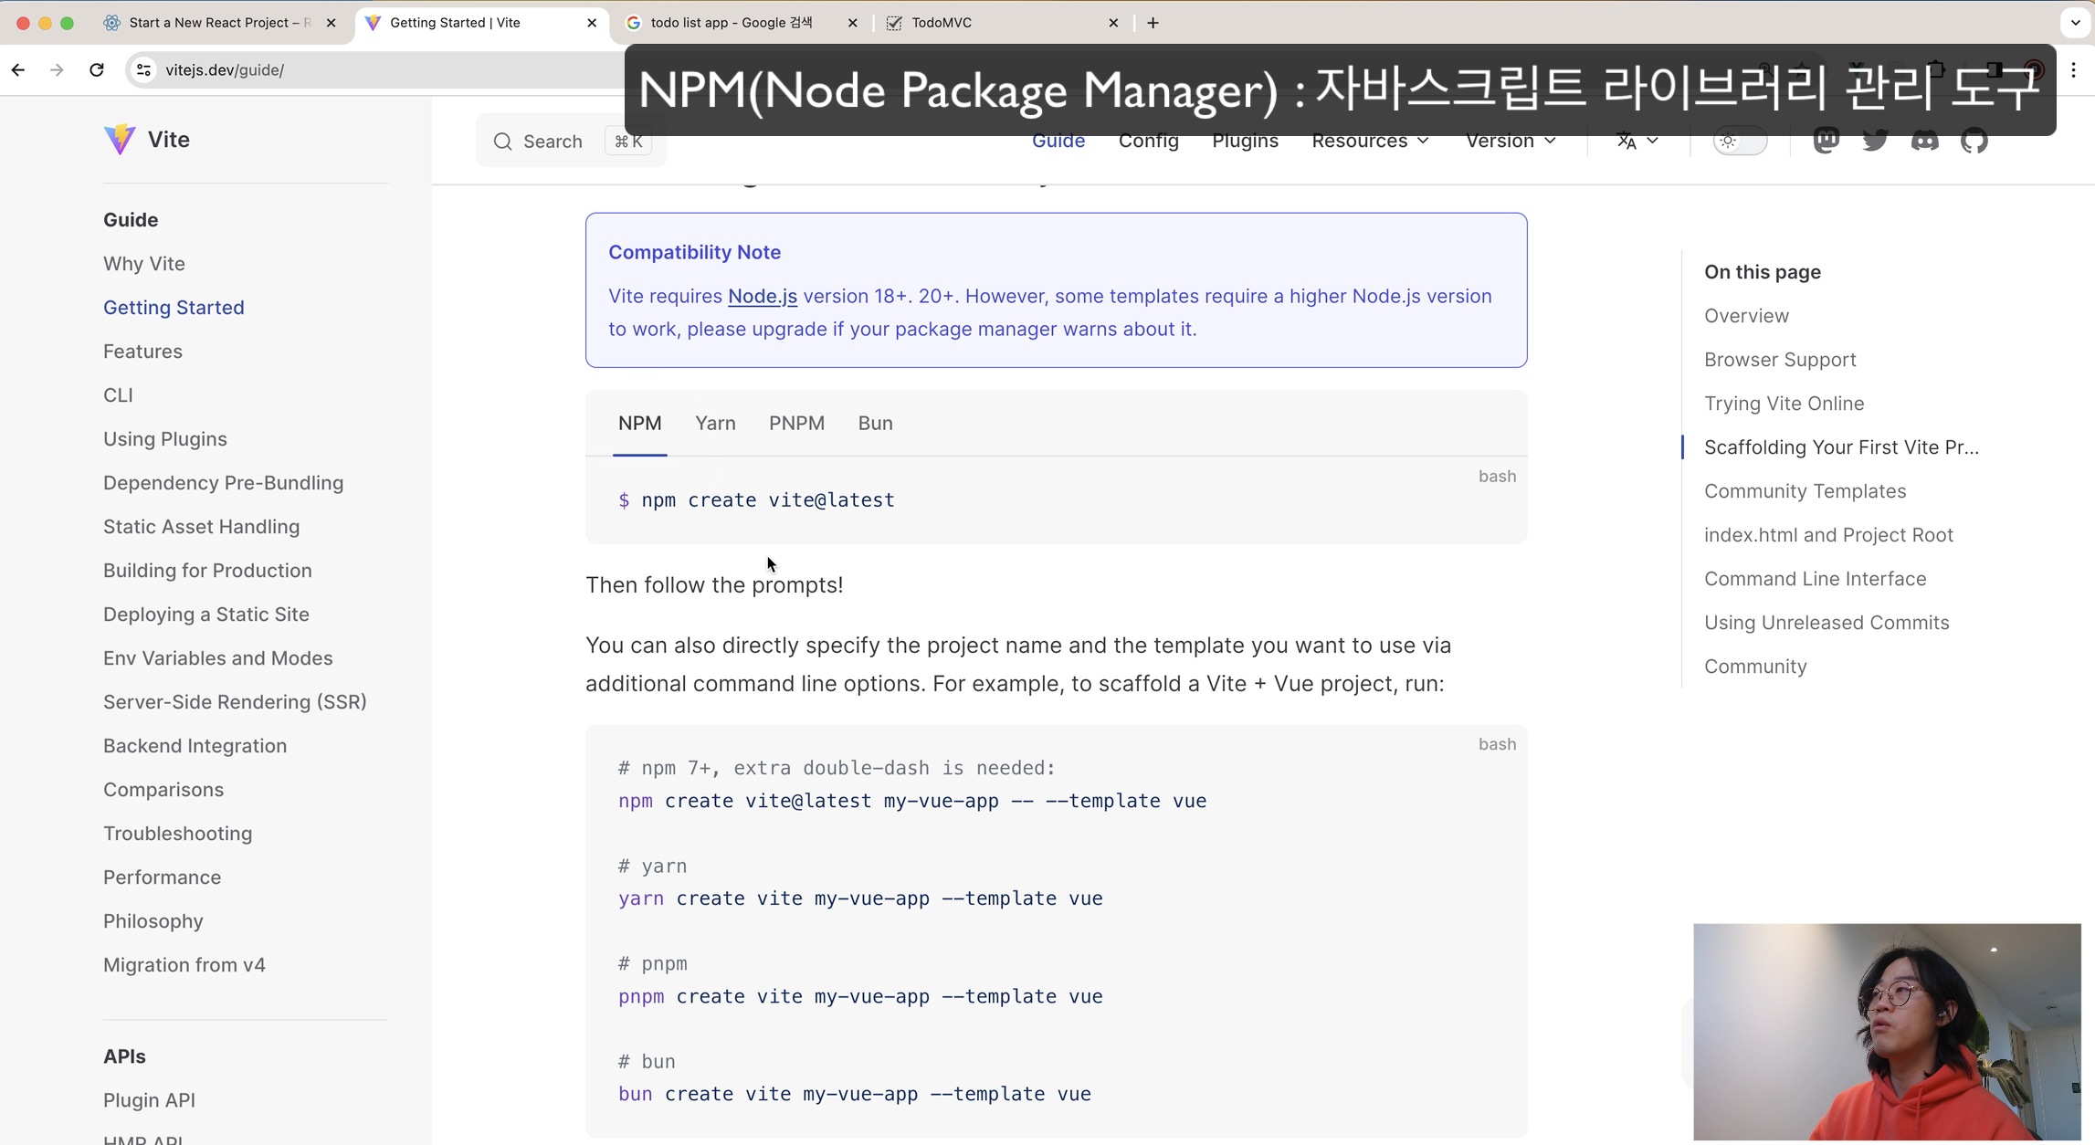This screenshot has width=2095, height=1145.
Task: Open the language translation dropdown
Action: [x=1637, y=142]
